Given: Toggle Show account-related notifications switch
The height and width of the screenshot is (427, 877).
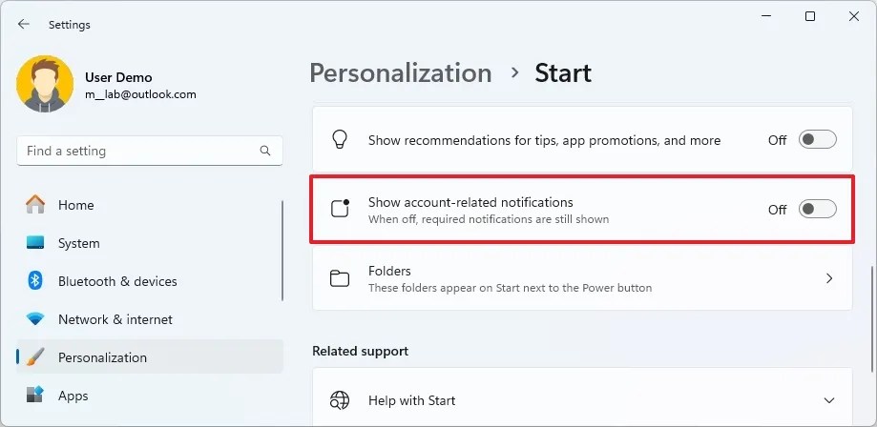Looking at the screenshot, I should (817, 209).
